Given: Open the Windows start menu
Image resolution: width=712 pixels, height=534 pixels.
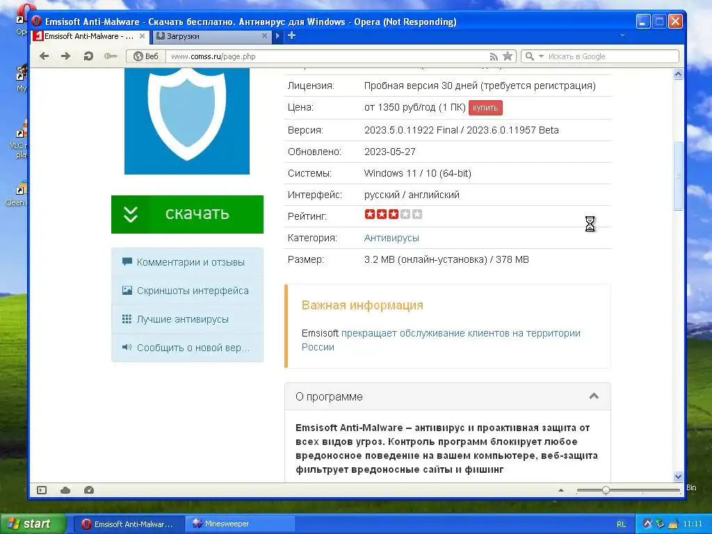Looking at the screenshot, I should click(32, 524).
